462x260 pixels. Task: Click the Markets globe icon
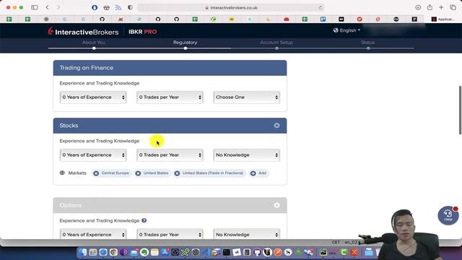click(62, 173)
